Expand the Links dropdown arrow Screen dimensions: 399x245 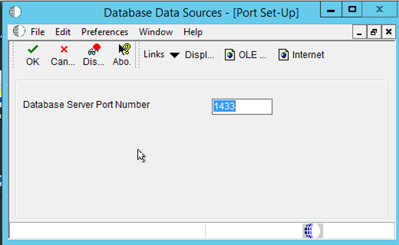point(174,55)
